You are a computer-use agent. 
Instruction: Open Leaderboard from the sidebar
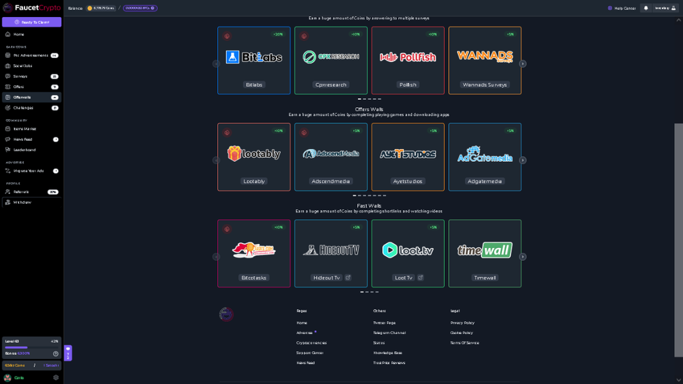tap(25, 150)
